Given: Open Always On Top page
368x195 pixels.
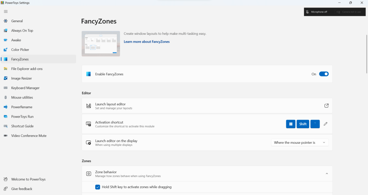Looking at the screenshot, I should click(x=38, y=30).
